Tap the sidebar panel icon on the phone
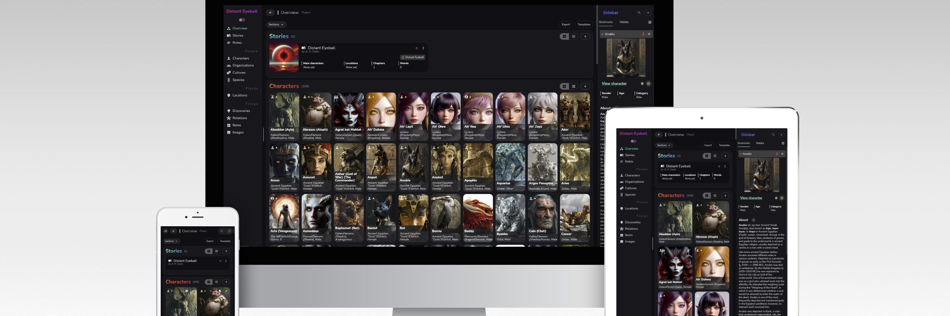 coord(229,231)
